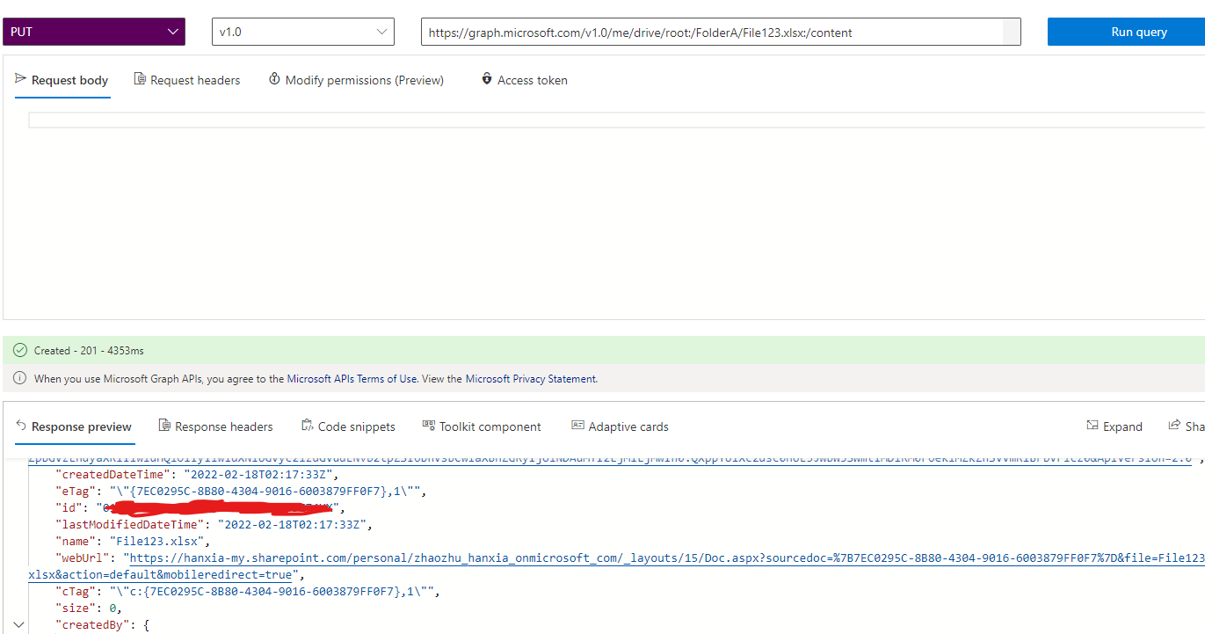Switch to the Request headers tab
The image size is (1205, 634).
[x=186, y=80]
